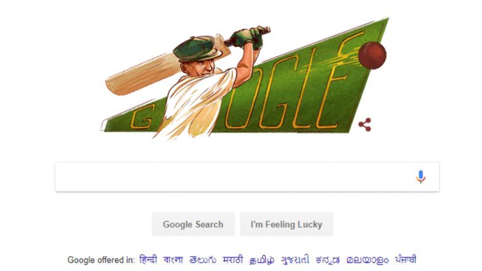Switch Google to Gujarati (ગુજરાતી)
The width and height of the screenshot is (482, 271).
click(295, 260)
